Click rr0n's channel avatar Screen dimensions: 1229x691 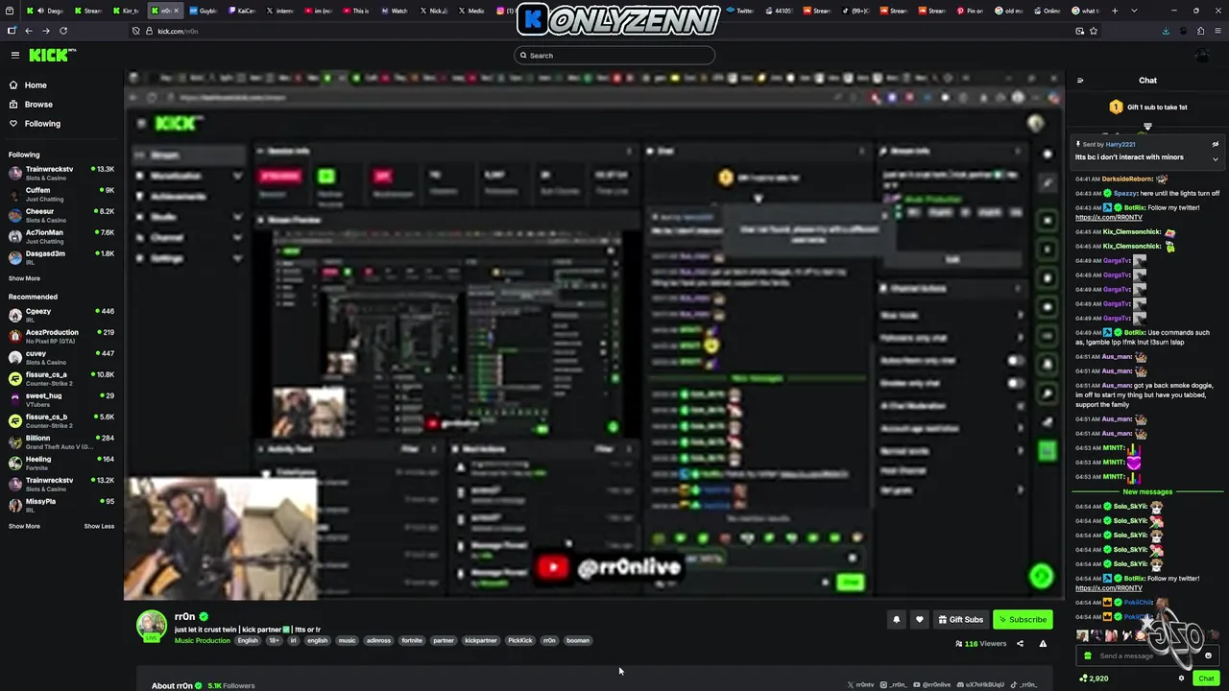pos(151,626)
